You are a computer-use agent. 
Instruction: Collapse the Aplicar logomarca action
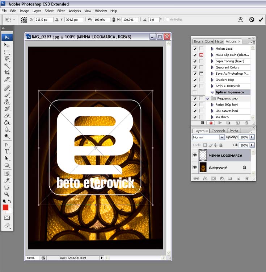point(212,92)
